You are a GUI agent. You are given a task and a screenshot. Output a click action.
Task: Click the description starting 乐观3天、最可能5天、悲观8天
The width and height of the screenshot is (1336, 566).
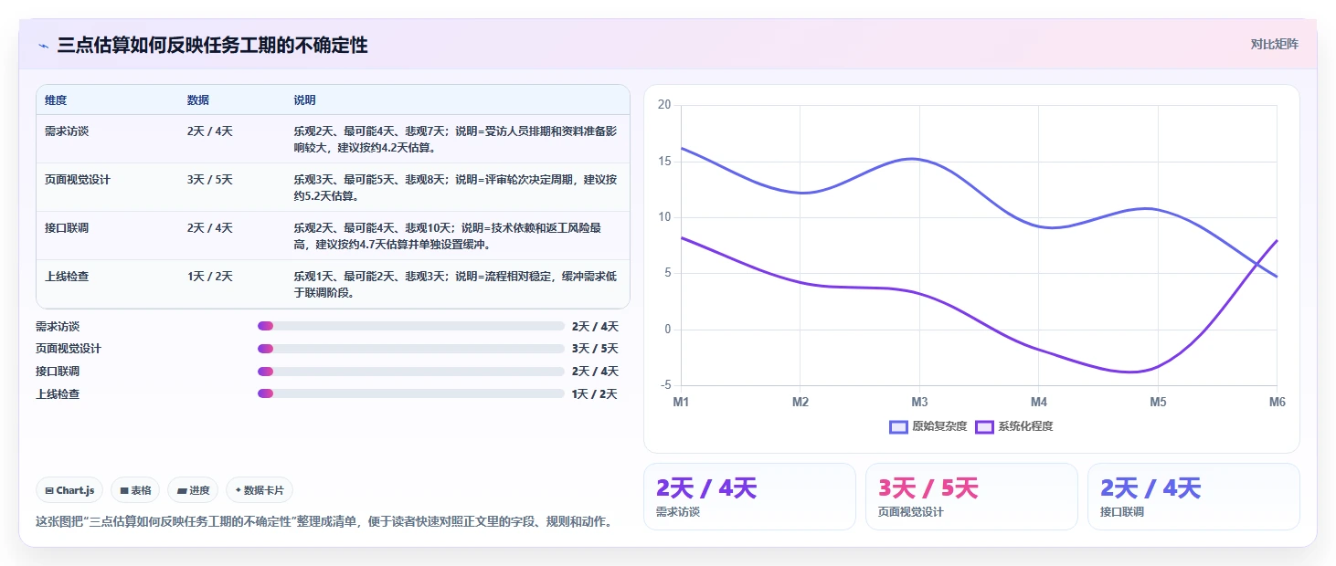tap(455, 188)
